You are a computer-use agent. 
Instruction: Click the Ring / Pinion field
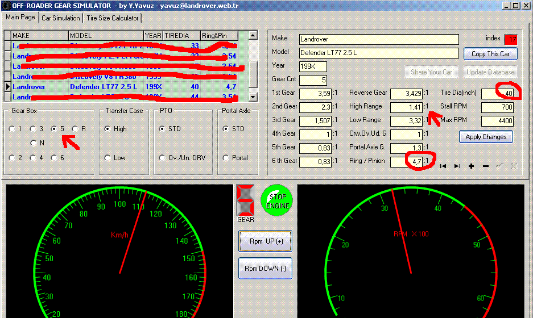pyautogui.click(x=406, y=161)
